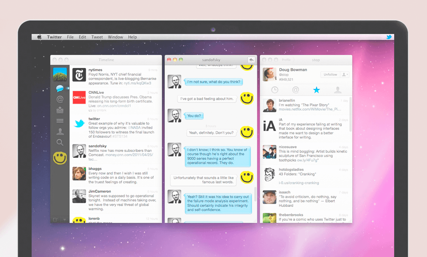Image resolution: width=427 pixels, height=257 pixels.
Task: Click @stop handle under Doug Bowman
Action: pos(284,75)
